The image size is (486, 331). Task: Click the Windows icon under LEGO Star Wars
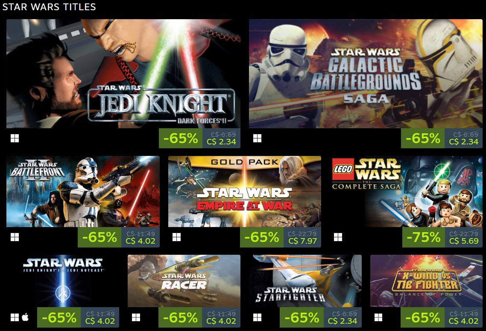coord(338,237)
